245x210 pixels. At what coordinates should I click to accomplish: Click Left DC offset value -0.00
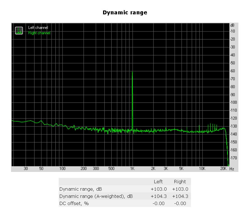(x=158, y=203)
